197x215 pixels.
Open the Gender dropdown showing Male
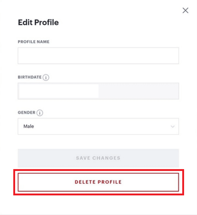click(98, 127)
